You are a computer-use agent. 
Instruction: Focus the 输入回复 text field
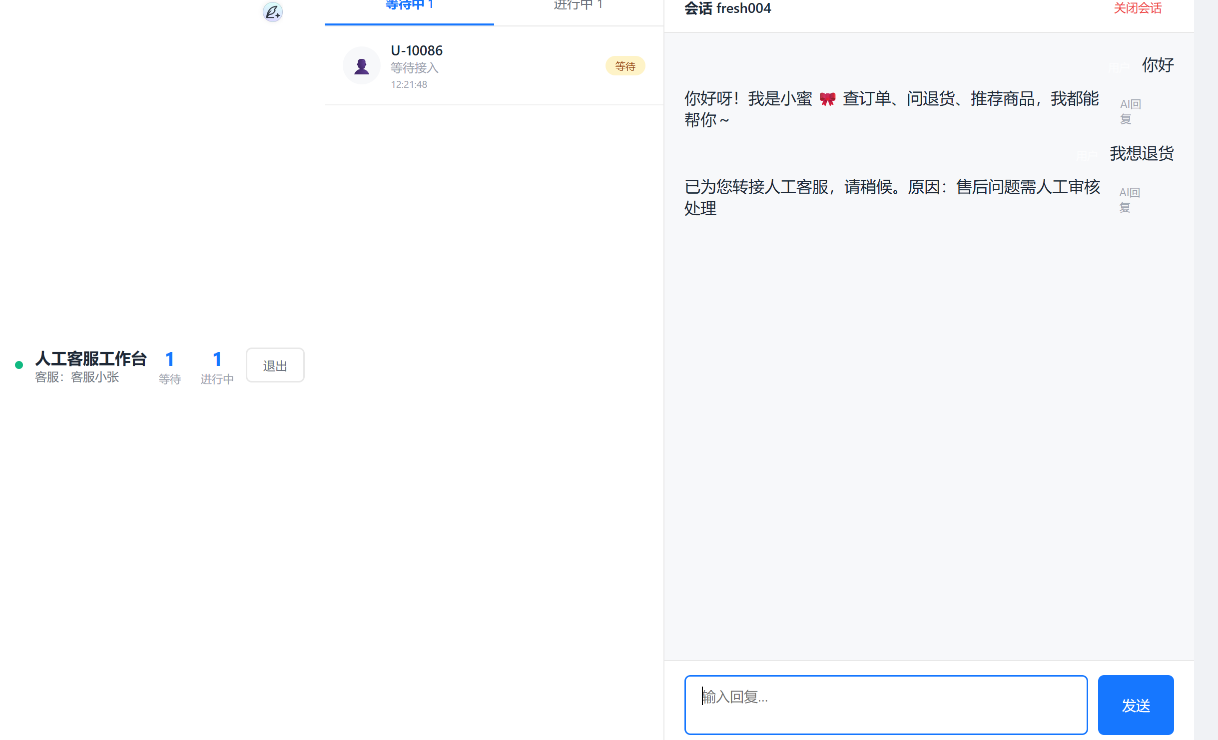pos(886,705)
